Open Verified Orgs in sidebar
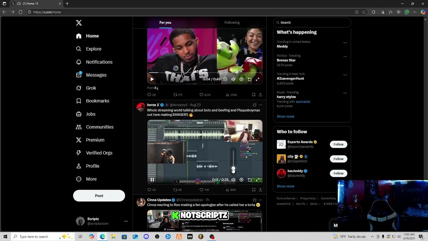428x241 pixels. pos(94,153)
